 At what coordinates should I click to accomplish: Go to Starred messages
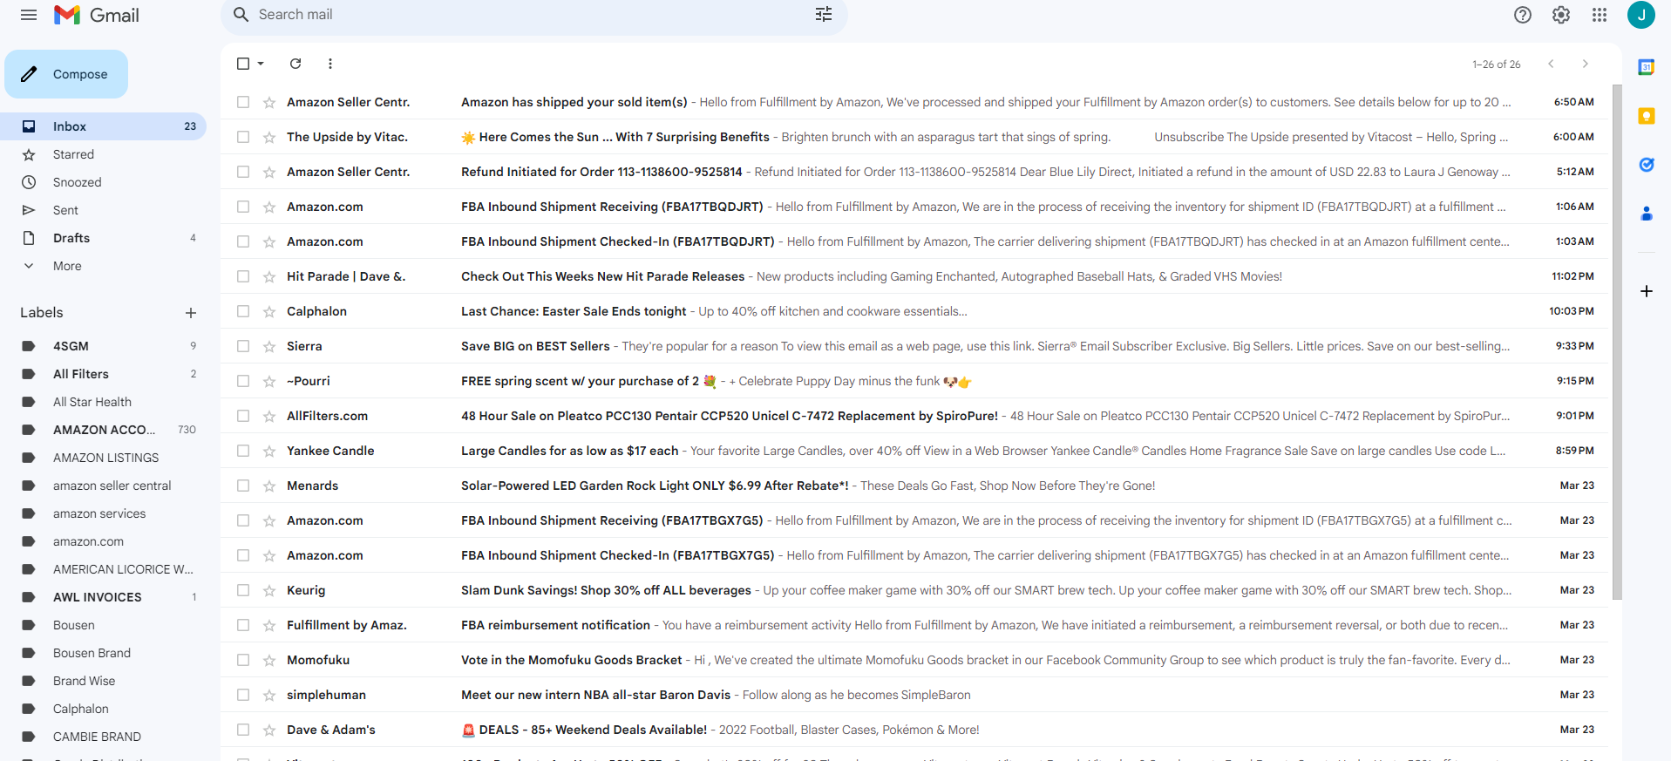tap(103, 154)
